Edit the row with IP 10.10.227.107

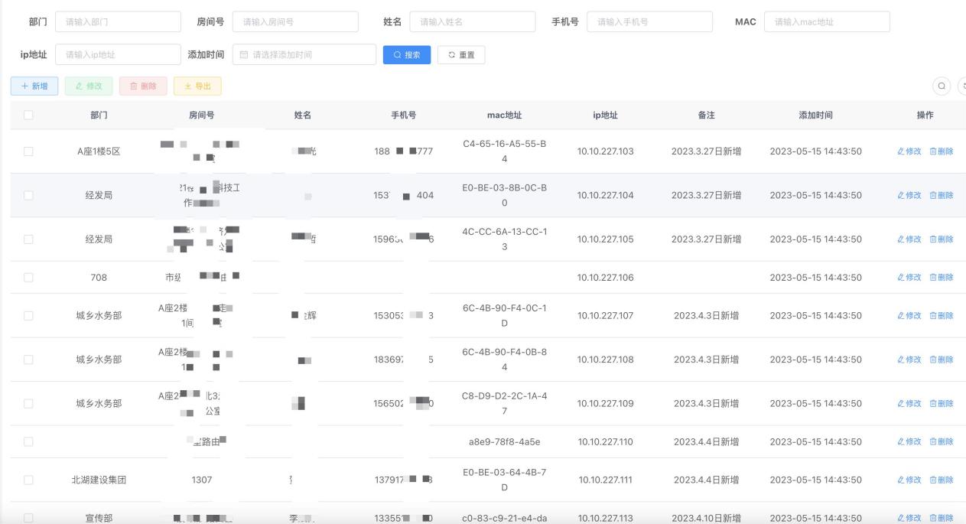point(909,316)
